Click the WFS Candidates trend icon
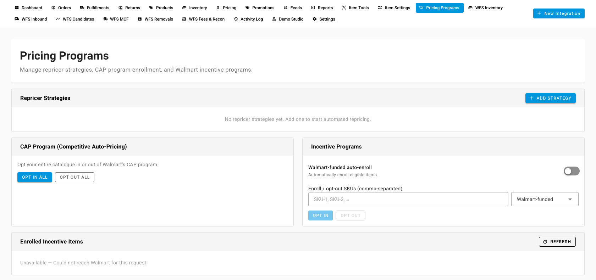This screenshot has height=280, width=596. [x=58, y=19]
